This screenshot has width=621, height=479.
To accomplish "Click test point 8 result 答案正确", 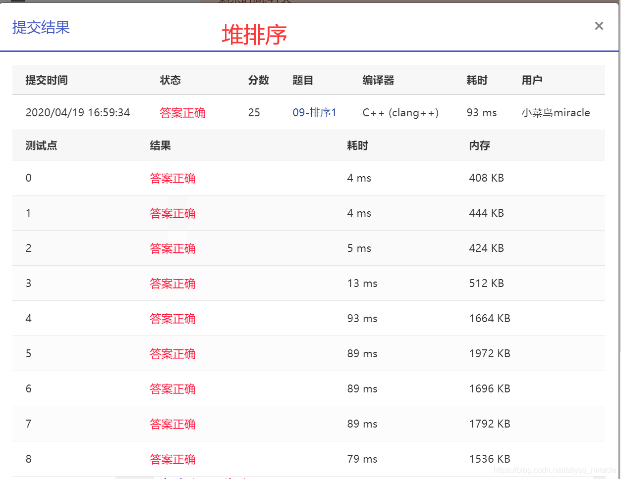I will coord(172,459).
